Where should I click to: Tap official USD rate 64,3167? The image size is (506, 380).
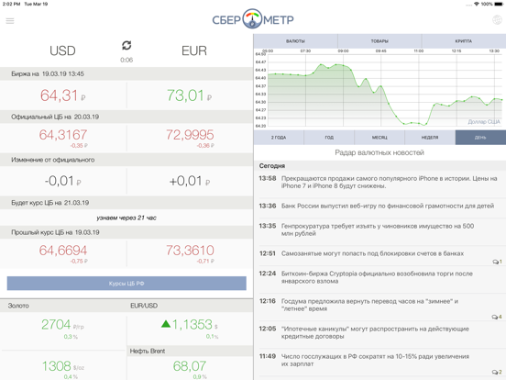coord(63,135)
